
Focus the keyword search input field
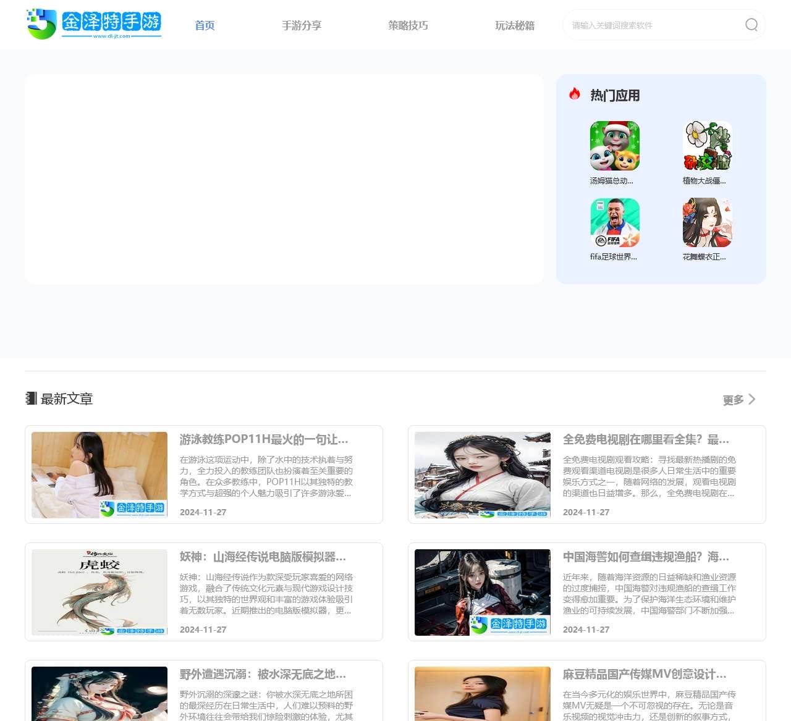point(655,25)
